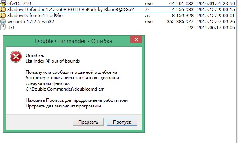The image size is (238, 143).
Task: Click the ofw16_749 installer file icon
Action: (3, 3)
